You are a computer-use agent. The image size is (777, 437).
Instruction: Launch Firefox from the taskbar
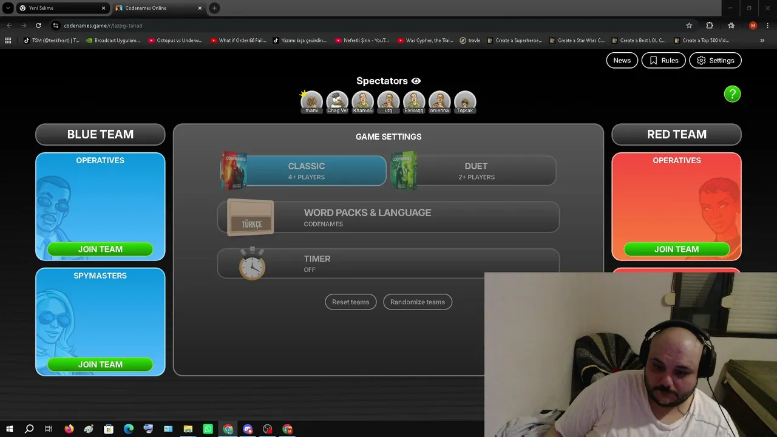coord(69,429)
